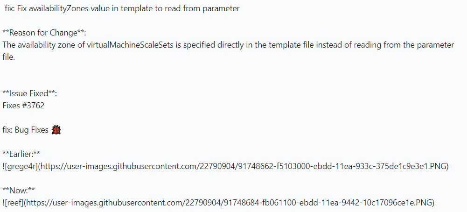Click the ladybug emoji after Bug Fixes
Image resolution: width=467 pixels, height=212 pixels.
[56, 130]
